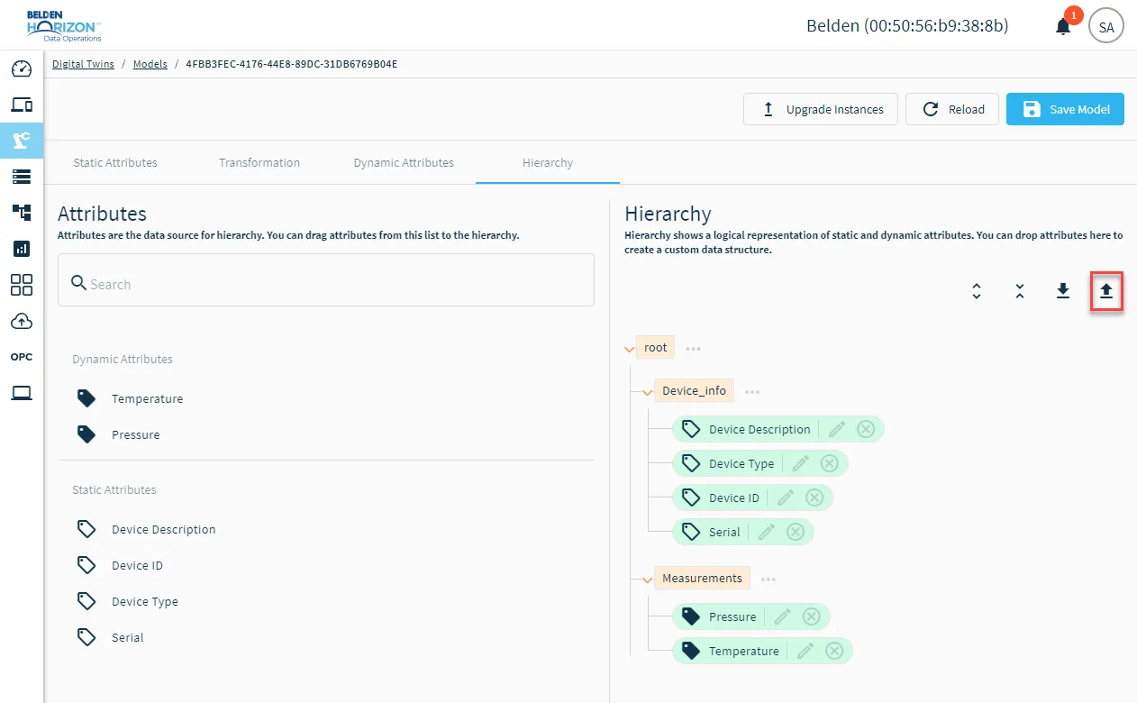Open the laptop sidebar icon
Image resolution: width=1137 pixels, height=703 pixels.
pyautogui.click(x=22, y=393)
